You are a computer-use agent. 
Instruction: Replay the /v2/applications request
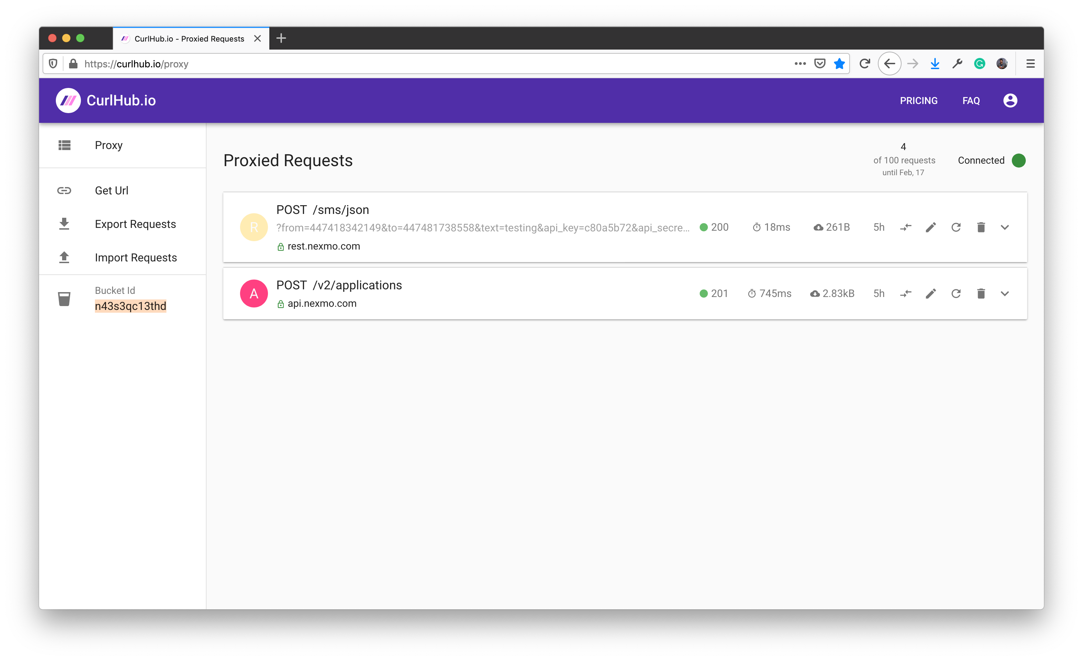coord(956,294)
